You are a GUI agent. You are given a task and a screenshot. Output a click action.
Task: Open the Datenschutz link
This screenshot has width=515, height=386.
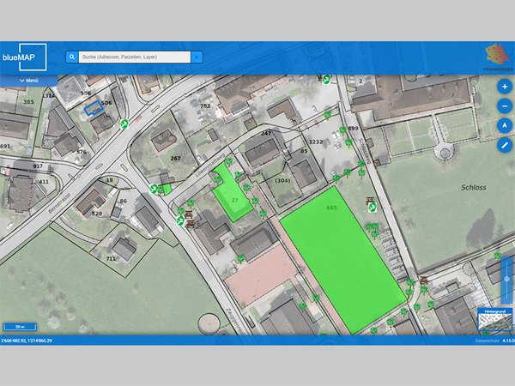click(x=487, y=341)
